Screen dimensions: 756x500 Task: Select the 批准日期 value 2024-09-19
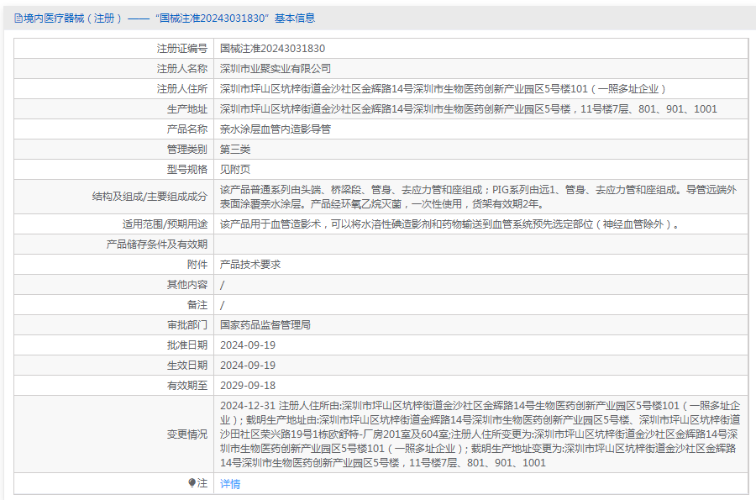pos(248,345)
